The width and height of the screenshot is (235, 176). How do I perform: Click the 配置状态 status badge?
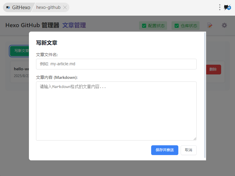pos(153,26)
